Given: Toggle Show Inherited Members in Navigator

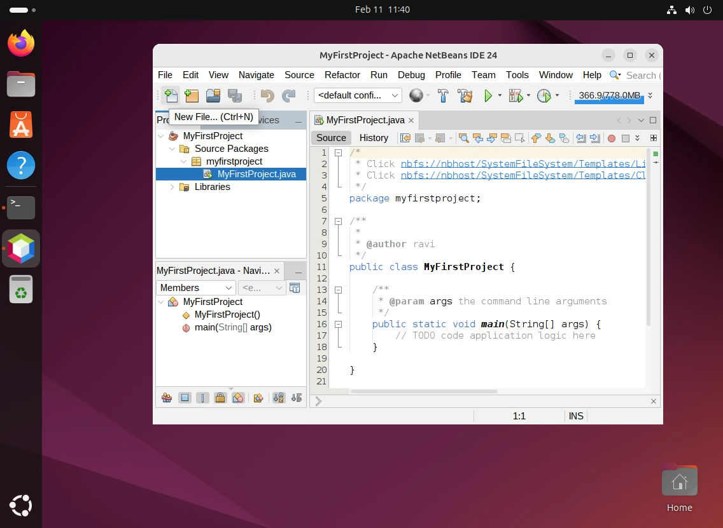Looking at the screenshot, I should (x=167, y=397).
